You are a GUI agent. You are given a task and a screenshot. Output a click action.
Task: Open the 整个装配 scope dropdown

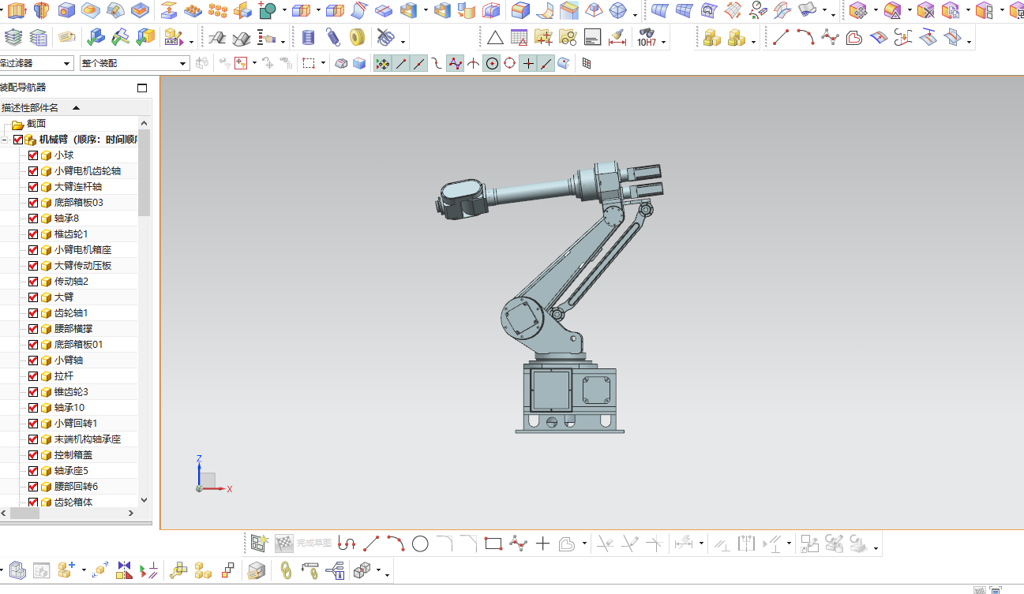click(134, 63)
